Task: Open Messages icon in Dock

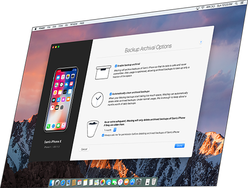Action: click(x=109, y=182)
